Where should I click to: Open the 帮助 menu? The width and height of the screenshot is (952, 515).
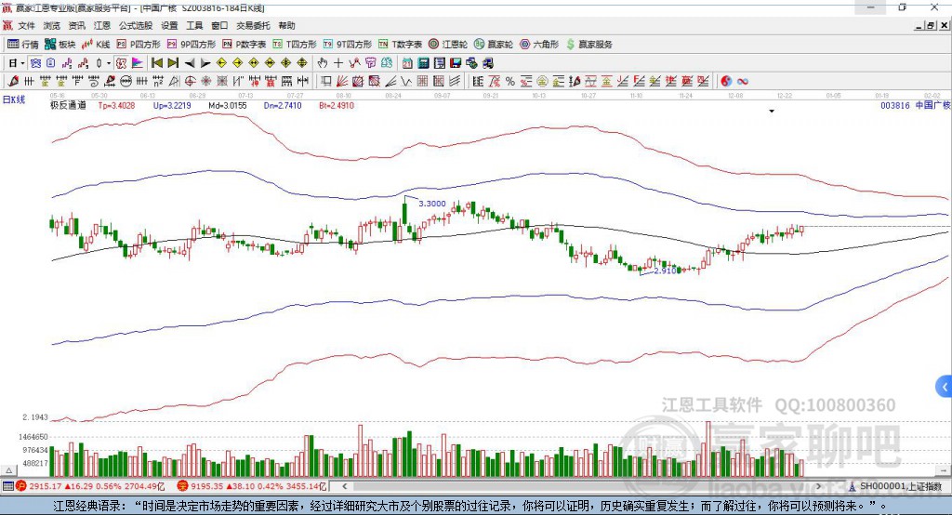(x=286, y=25)
